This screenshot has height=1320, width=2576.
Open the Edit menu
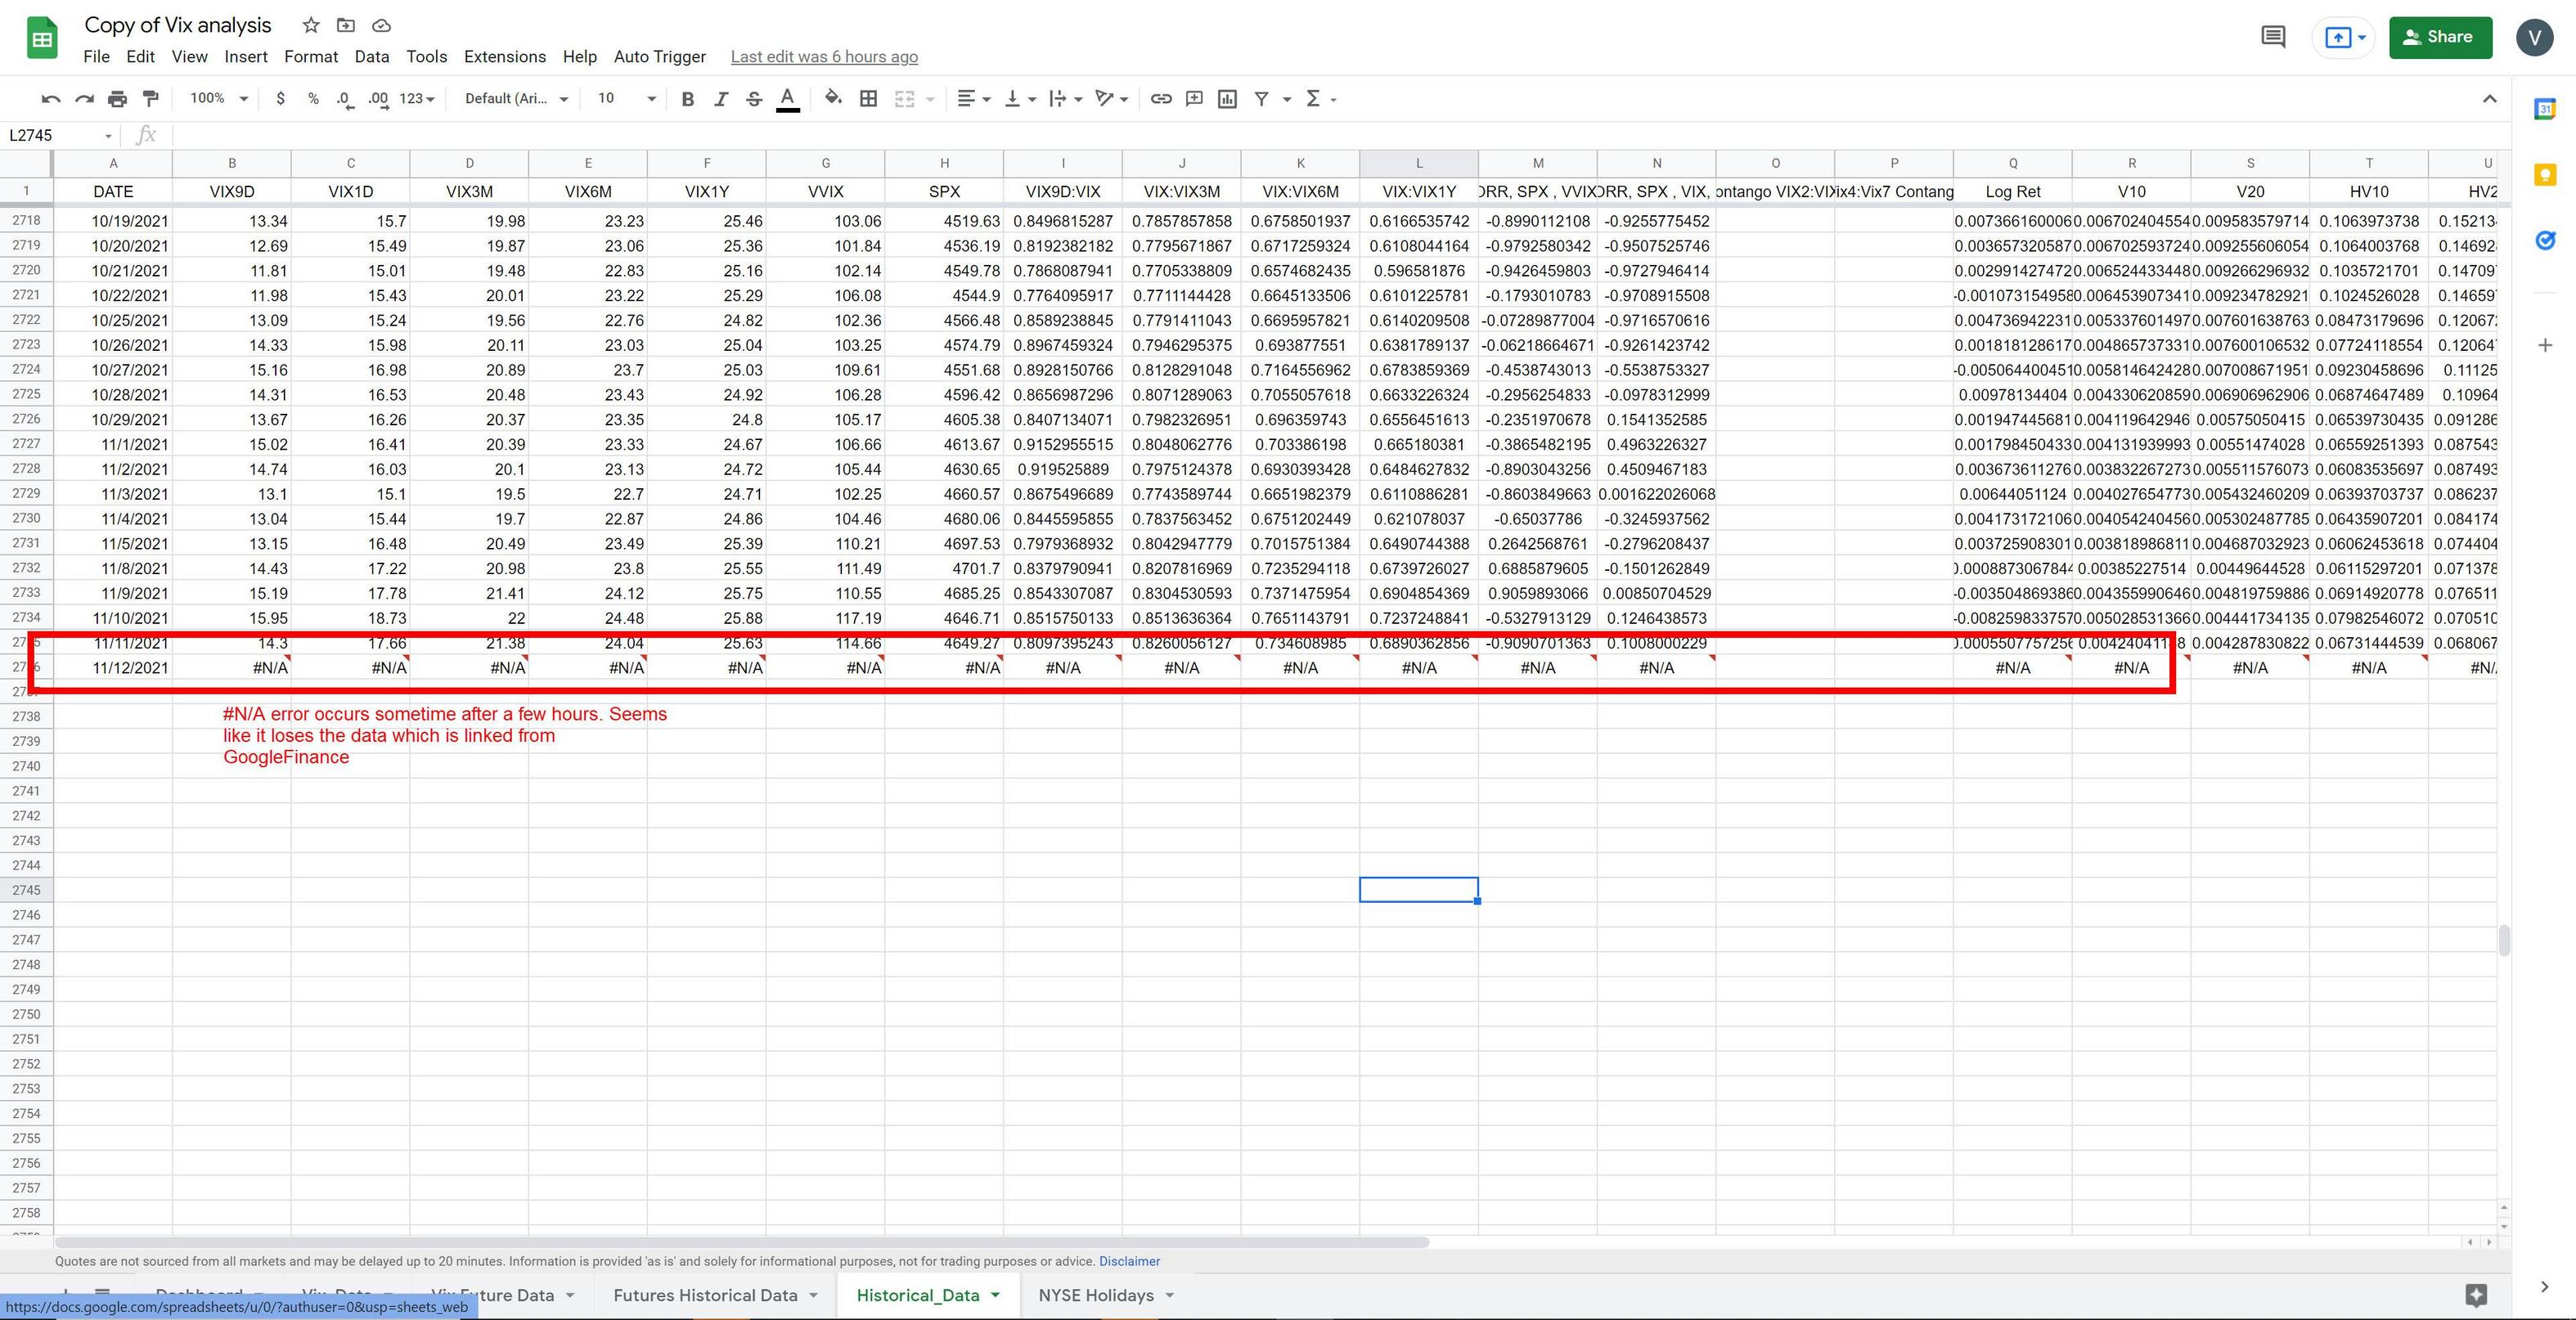coord(140,57)
